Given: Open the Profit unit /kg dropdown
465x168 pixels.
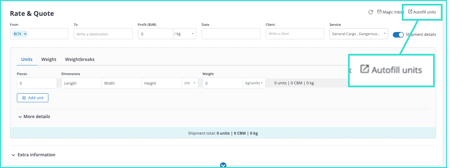Looking at the screenshot, I should (x=184, y=34).
